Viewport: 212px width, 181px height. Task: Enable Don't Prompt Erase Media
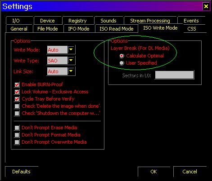[17, 128]
